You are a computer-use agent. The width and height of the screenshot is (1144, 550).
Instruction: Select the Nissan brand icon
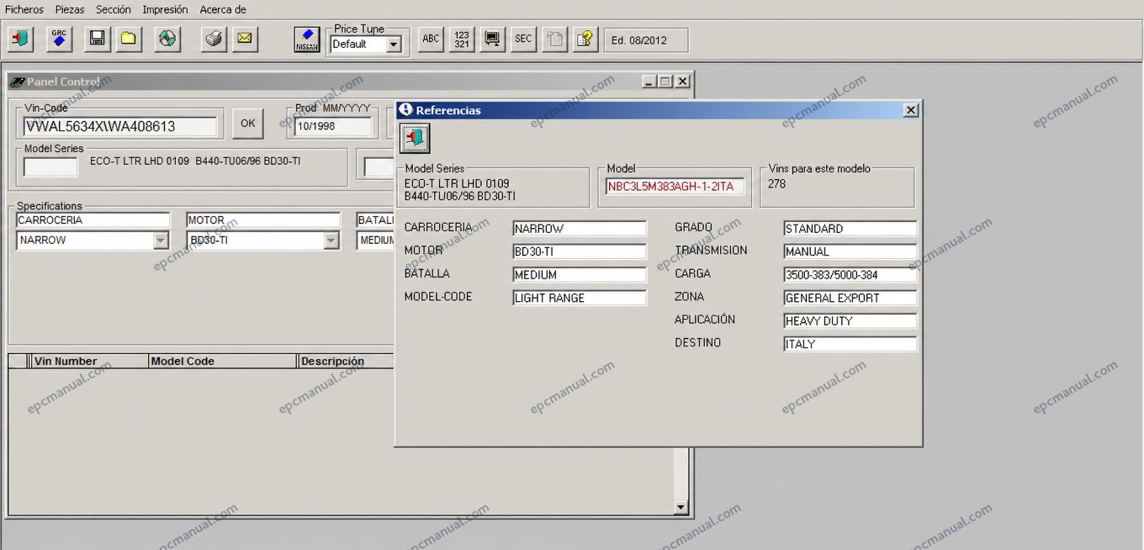pyautogui.click(x=307, y=39)
